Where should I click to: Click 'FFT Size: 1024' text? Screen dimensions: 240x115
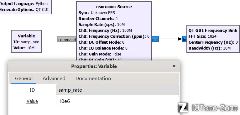pos(202,36)
